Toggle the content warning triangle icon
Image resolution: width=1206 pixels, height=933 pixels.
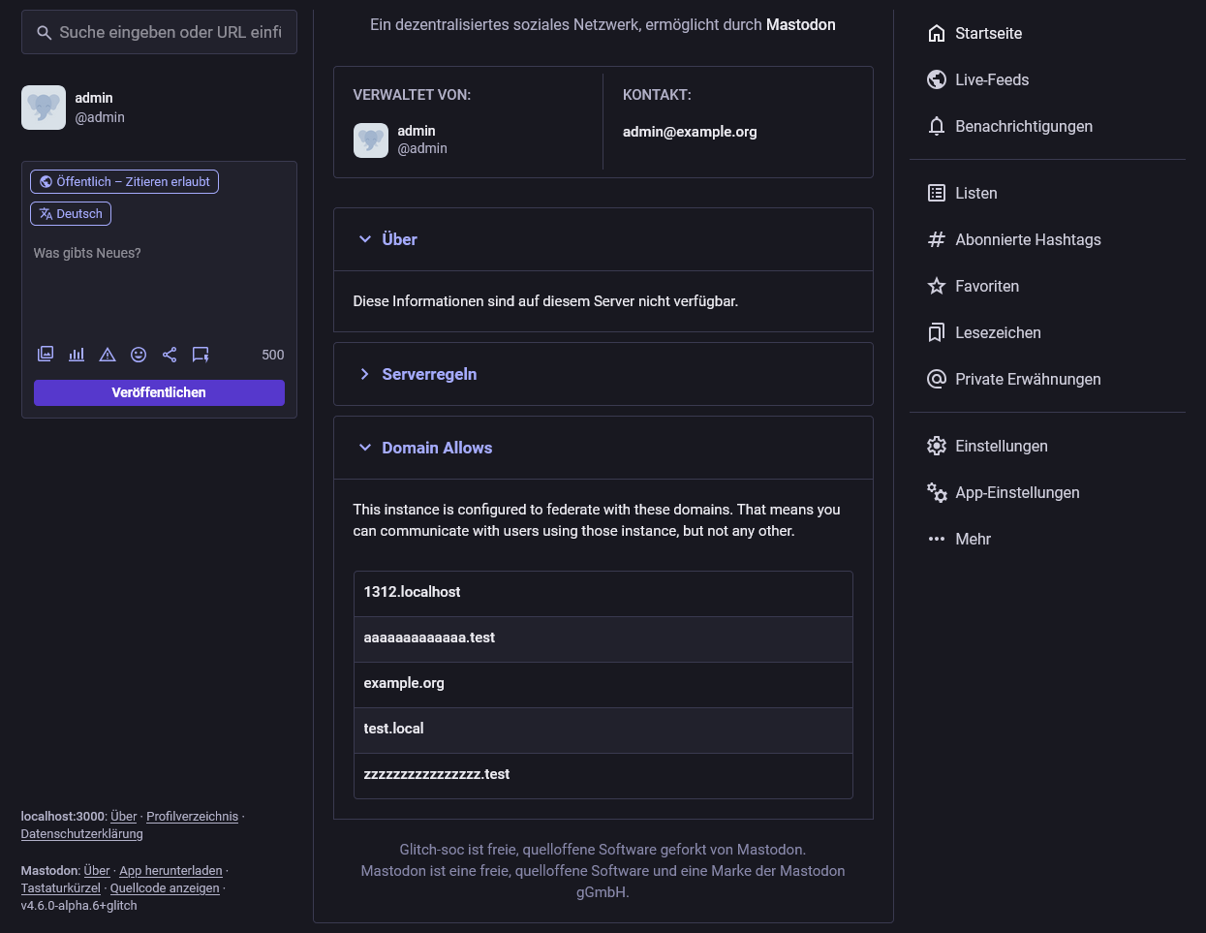pyautogui.click(x=108, y=355)
